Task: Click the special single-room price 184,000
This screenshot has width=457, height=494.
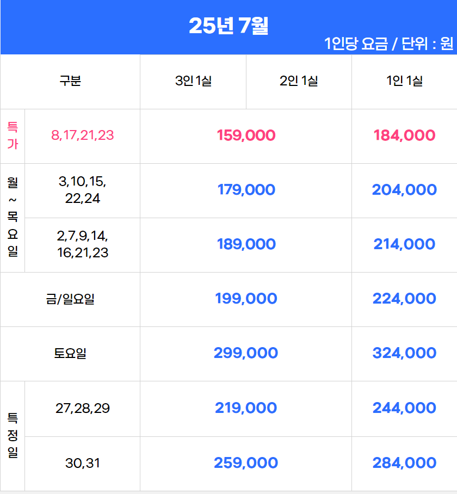Action: [404, 135]
